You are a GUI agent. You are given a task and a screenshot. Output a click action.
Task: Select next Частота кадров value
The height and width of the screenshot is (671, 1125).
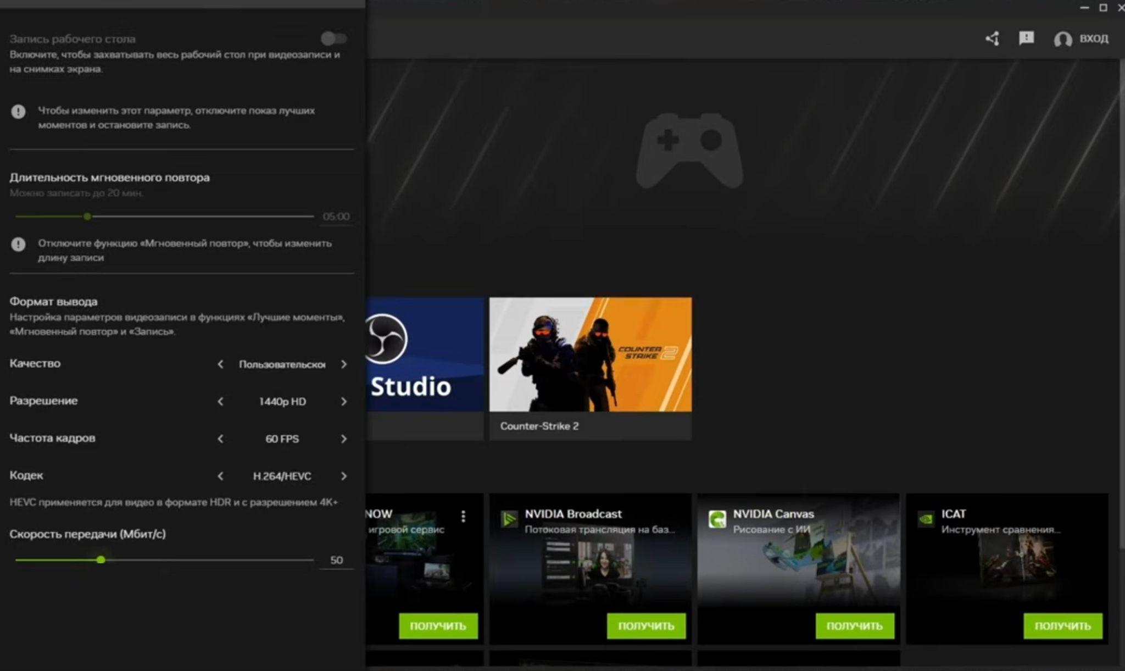[x=344, y=439]
